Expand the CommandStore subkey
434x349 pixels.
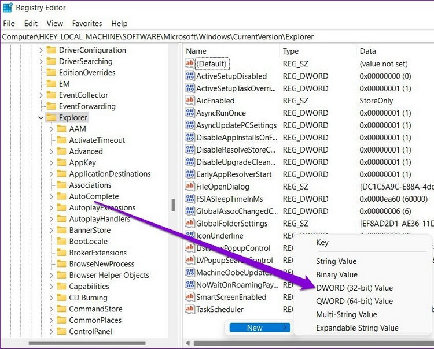(51, 309)
